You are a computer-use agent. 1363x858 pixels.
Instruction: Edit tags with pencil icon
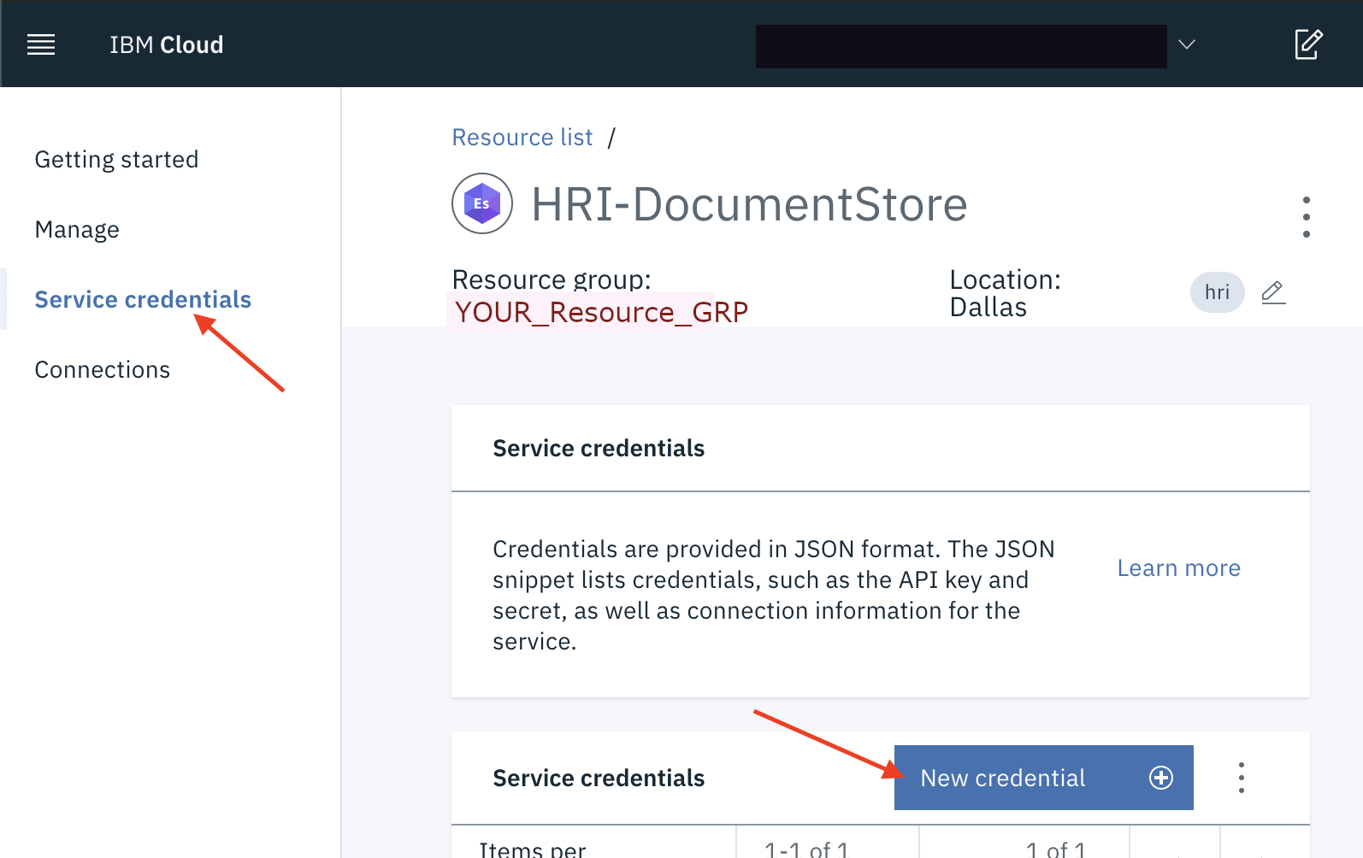1273,292
